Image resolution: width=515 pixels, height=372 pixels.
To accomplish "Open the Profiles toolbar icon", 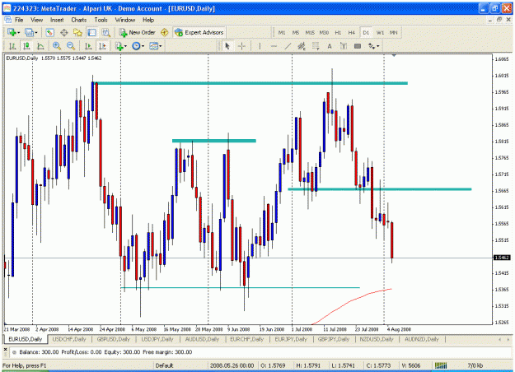I will coord(29,32).
